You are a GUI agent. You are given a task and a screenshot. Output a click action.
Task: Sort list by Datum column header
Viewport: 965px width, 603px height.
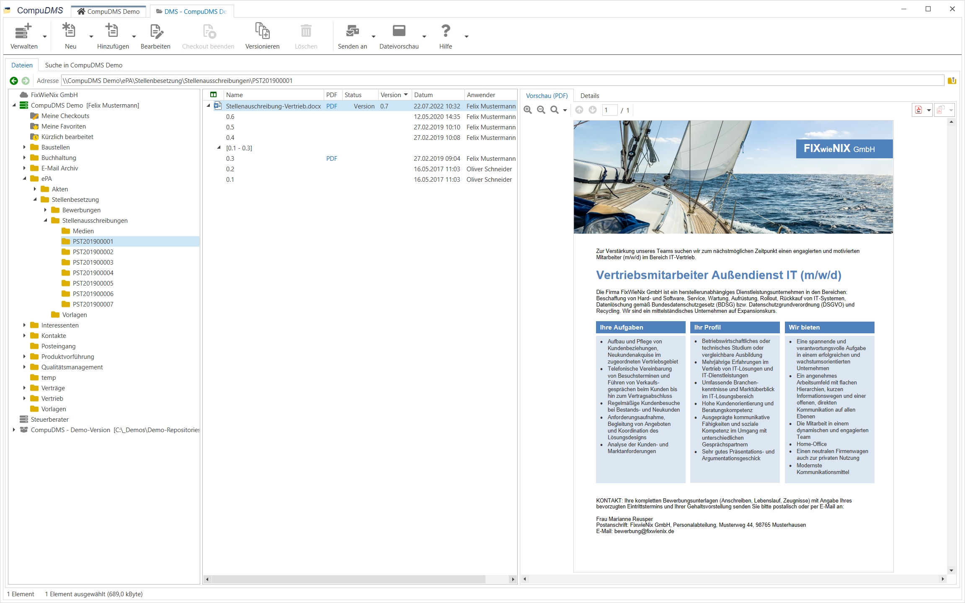(423, 95)
